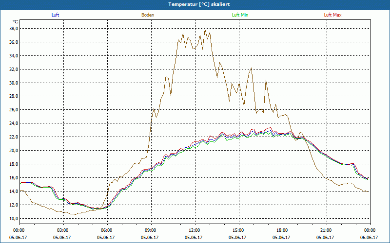
Task: Select the 16,0 y-axis tick label
Action: (x=13, y=178)
